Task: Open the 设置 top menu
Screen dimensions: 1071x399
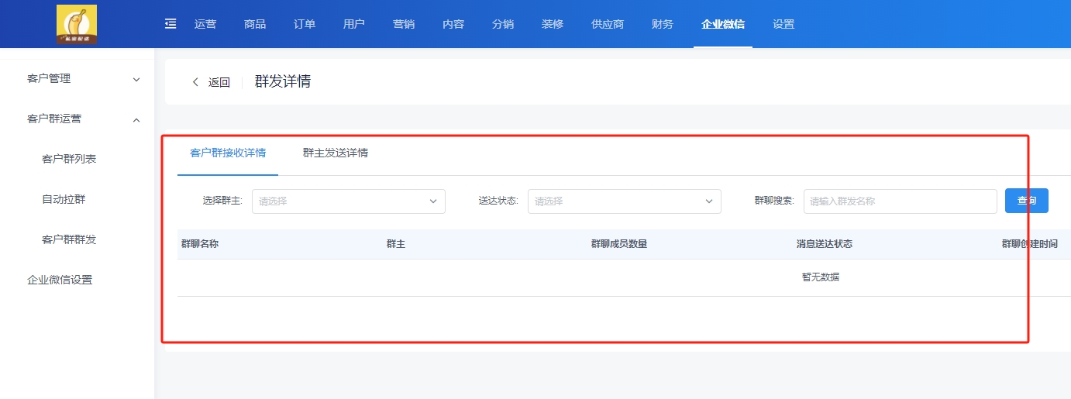Action: pyautogui.click(x=783, y=24)
